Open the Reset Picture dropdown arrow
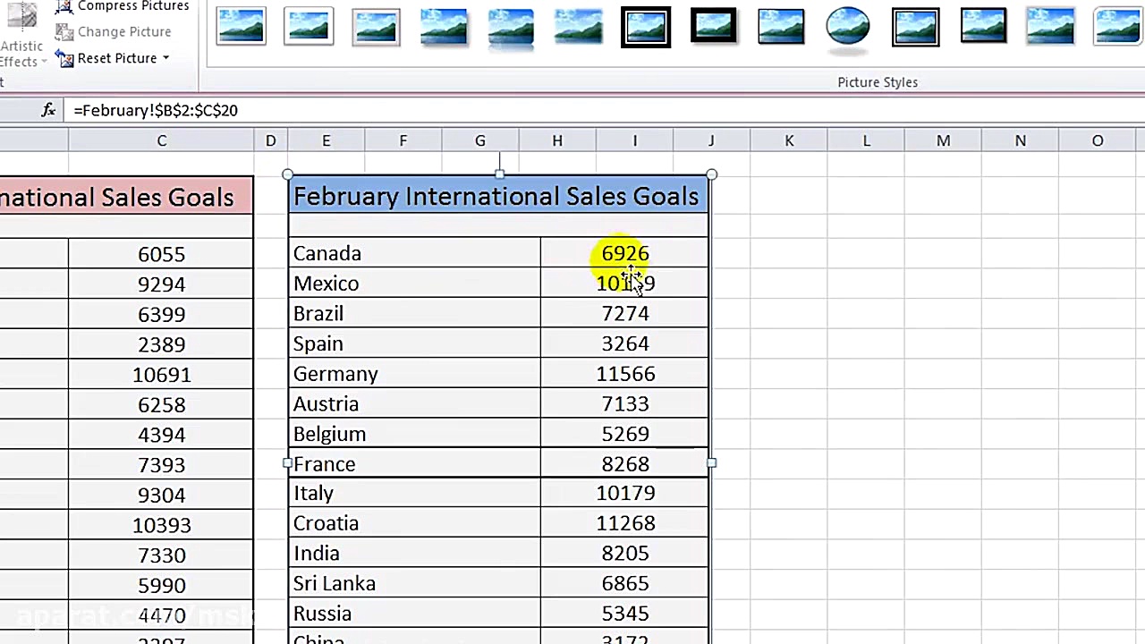The height and width of the screenshot is (644, 1145). tap(165, 58)
